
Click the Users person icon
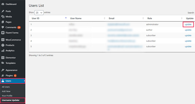[3, 81]
